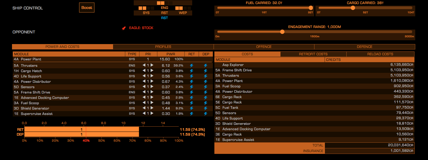Viewport: 428px width, 160px height.
Task: Click the blue RST reset link
Action: (x=165, y=18)
